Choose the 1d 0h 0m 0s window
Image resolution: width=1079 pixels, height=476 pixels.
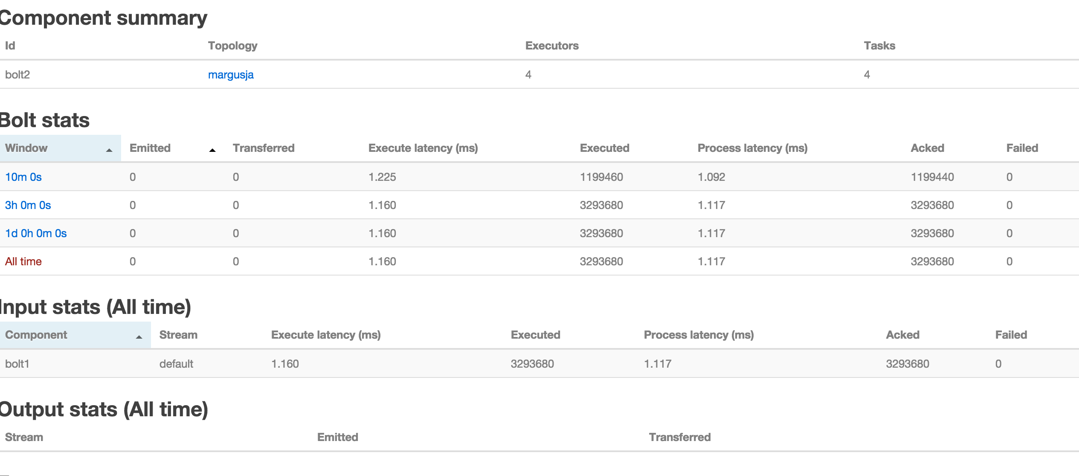point(36,233)
